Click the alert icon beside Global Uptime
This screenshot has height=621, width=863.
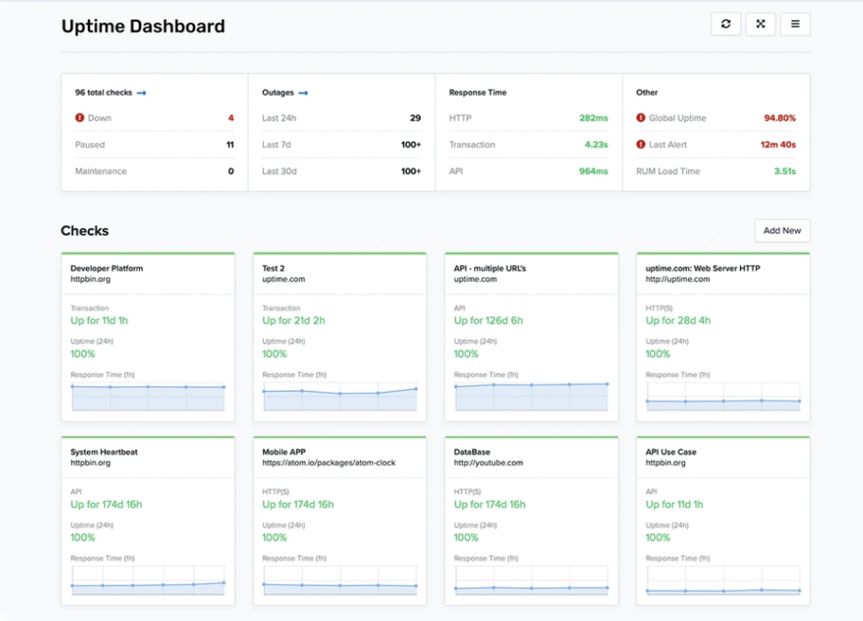642,118
